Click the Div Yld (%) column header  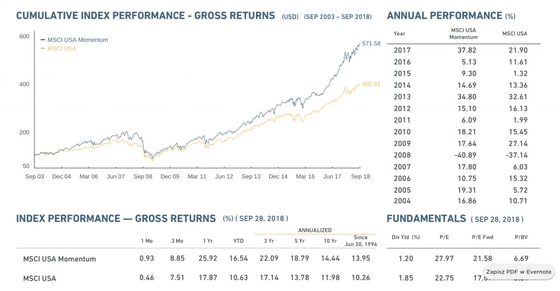click(406, 237)
